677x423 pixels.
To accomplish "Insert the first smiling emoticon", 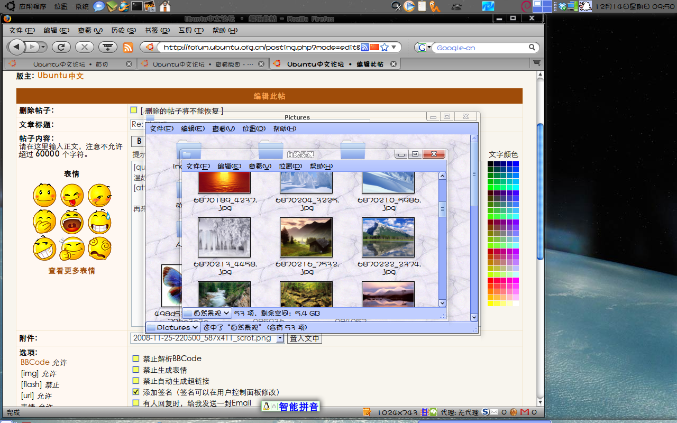I will [44, 196].
